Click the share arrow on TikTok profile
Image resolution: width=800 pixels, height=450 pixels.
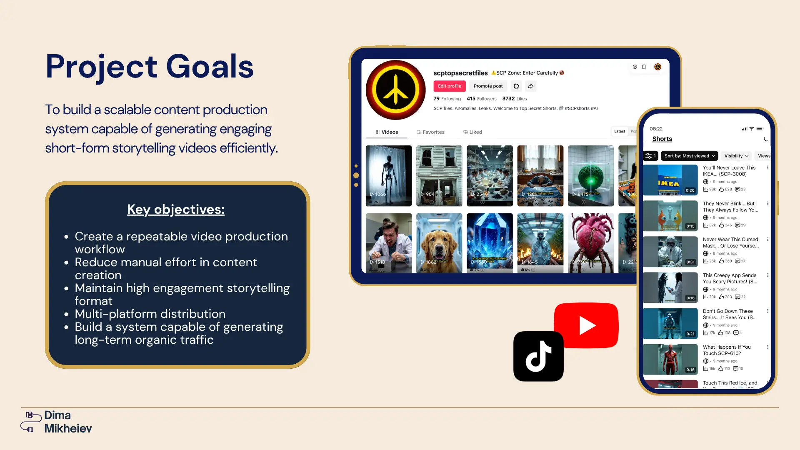[531, 86]
